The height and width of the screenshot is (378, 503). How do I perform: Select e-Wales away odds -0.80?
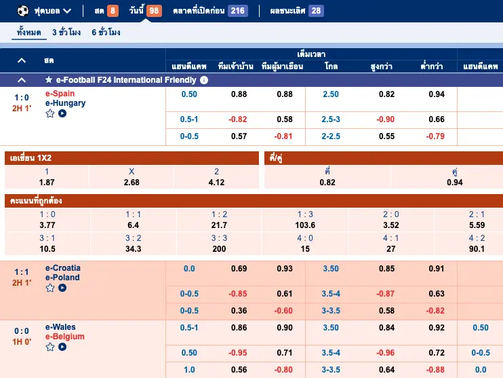pyautogui.click(x=283, y=370)
